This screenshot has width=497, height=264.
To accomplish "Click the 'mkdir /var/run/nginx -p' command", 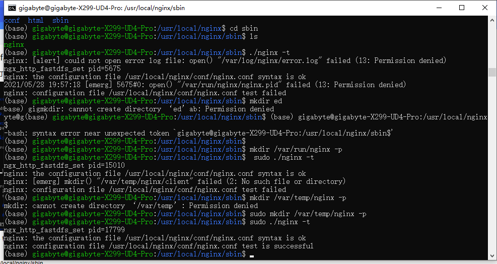I will [296, 149].
